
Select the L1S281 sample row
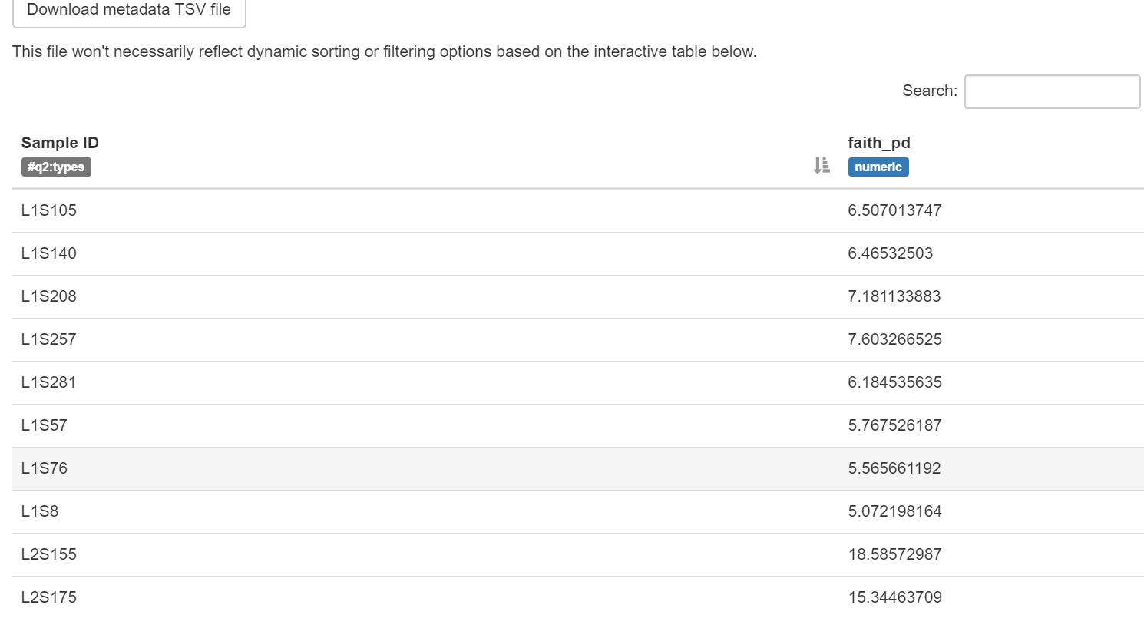click(x=577, y=383)
